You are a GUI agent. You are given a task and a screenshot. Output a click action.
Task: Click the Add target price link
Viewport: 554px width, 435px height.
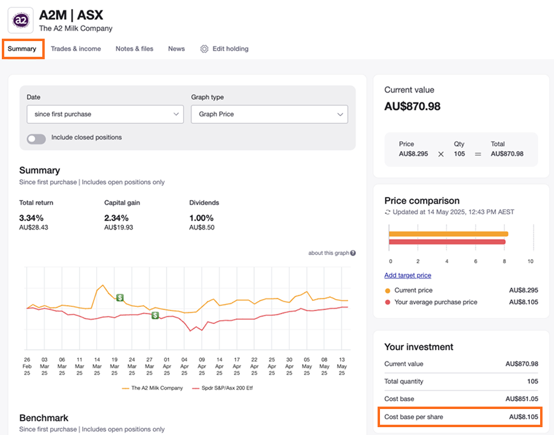pyautogui.click(x=408, y=275)
